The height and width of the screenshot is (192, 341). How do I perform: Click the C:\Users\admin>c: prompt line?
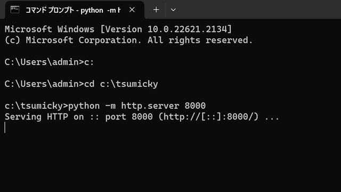pyautogui.click(x=49, y=62)
